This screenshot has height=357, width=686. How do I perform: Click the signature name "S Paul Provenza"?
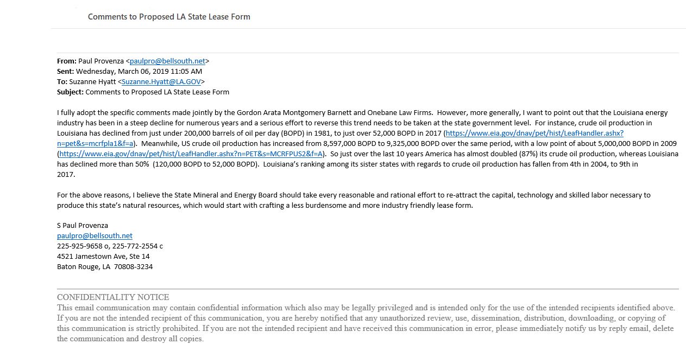[x=83, y=226]
